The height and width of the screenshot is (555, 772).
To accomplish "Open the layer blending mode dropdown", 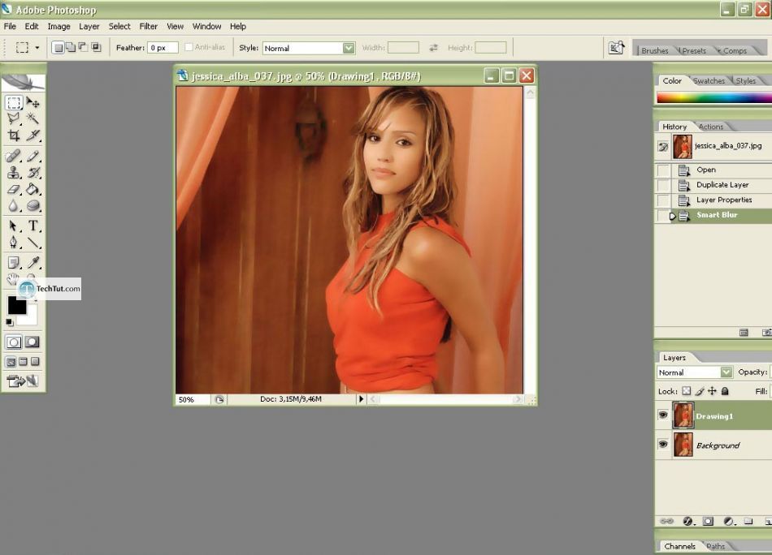I will [x=726, y=372].
